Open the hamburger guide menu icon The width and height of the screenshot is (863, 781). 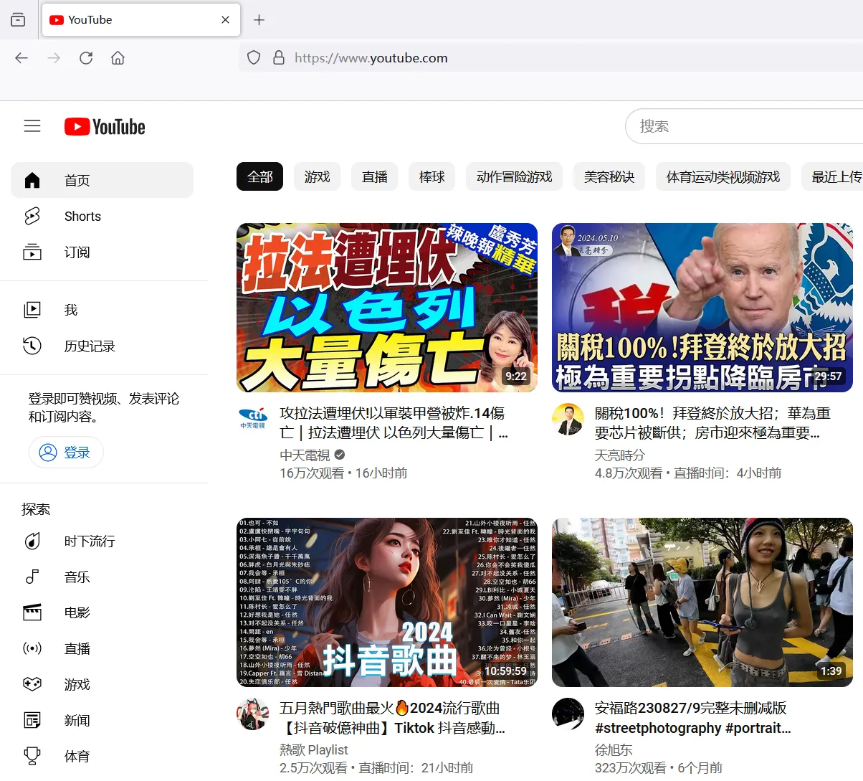[x=32, y=126]
